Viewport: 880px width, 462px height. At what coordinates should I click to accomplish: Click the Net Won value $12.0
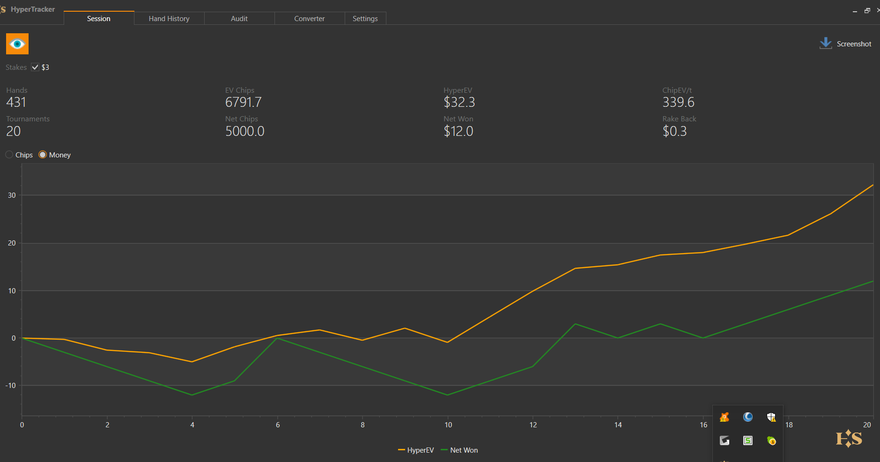pyautogui.click(x=458, y=131)
